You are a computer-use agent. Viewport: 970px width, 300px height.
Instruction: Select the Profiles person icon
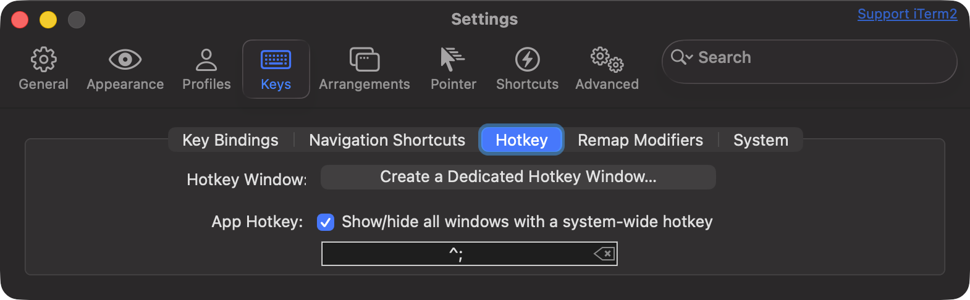coord(206,59)
